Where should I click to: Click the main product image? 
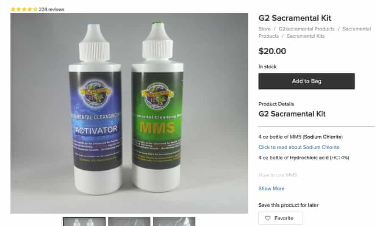(129, 113)
